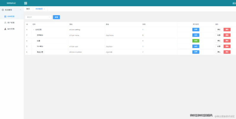
Task: Click the el-icon-menu cell
Action: point(74,35)
